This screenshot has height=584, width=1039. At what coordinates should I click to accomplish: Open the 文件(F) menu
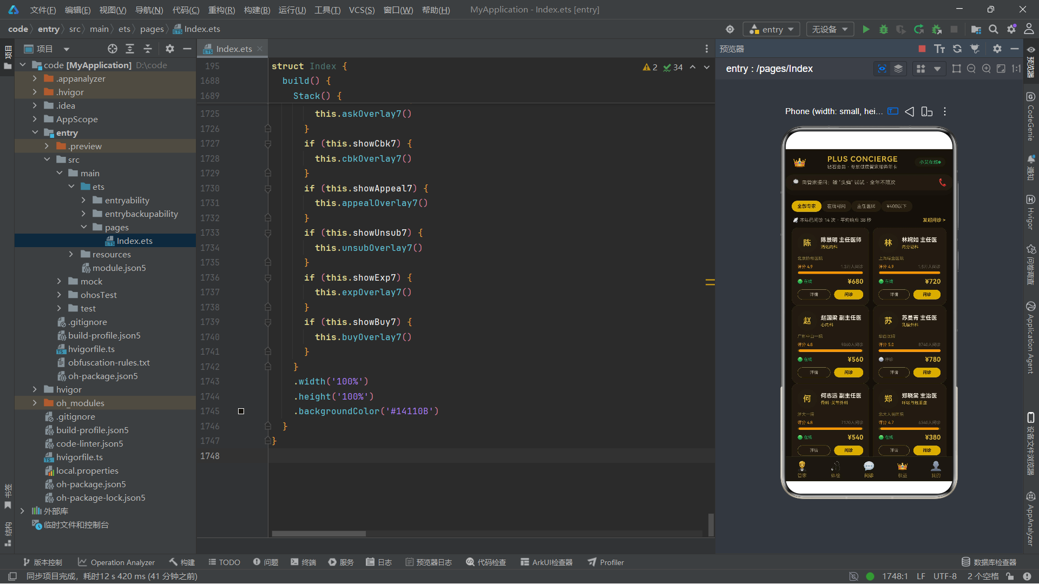pos(43,10)
